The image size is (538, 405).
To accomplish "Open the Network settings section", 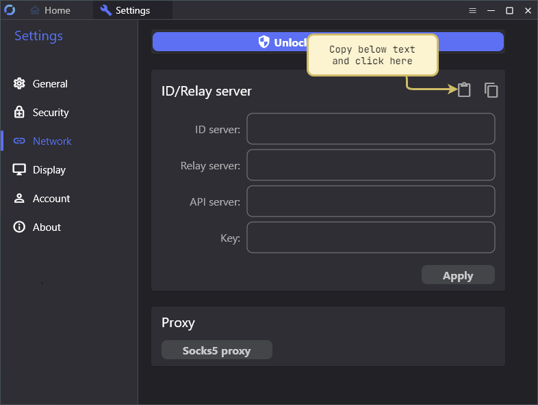I will pos(52,141).
